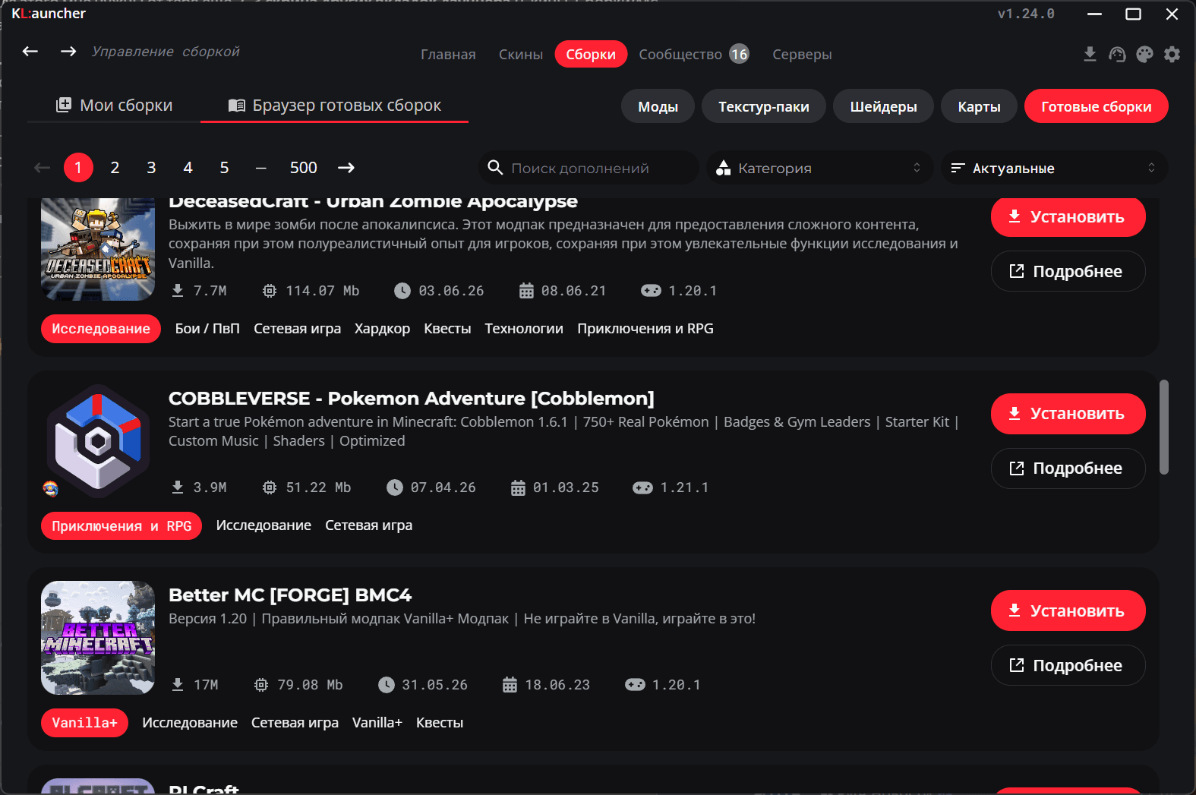Jump to page 500
Viewport: 1196px width, 795px height.
(x=303, y=168)
